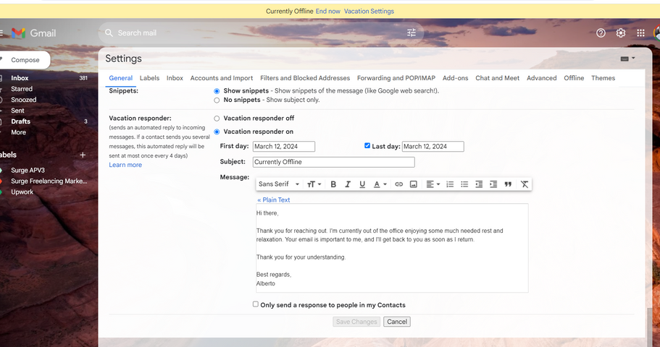
Task: Open the Sent folder
Action: point(17,111)
